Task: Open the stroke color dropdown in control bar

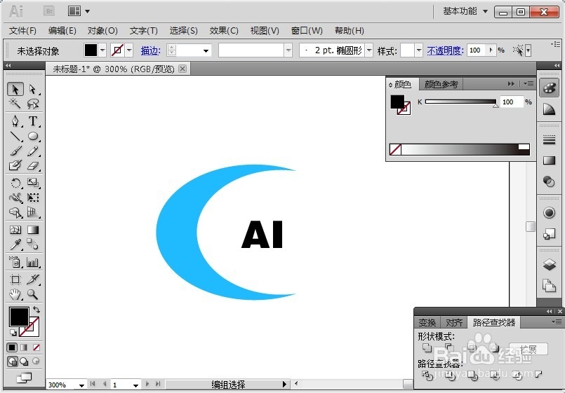Action: click(x=129, y=50)
